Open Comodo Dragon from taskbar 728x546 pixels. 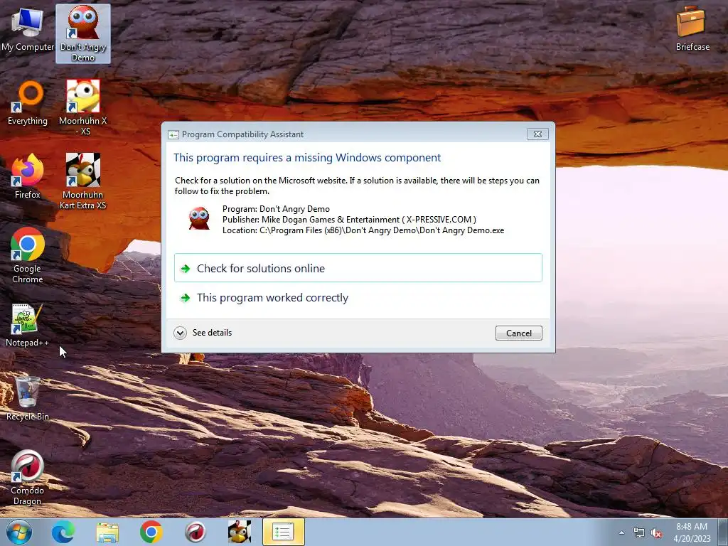click(x=196, y=532)
